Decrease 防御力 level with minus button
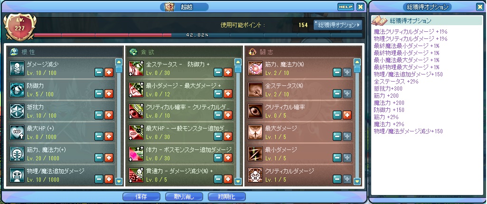The height and width of the screenshot is (204, 487). coord(99,93)
